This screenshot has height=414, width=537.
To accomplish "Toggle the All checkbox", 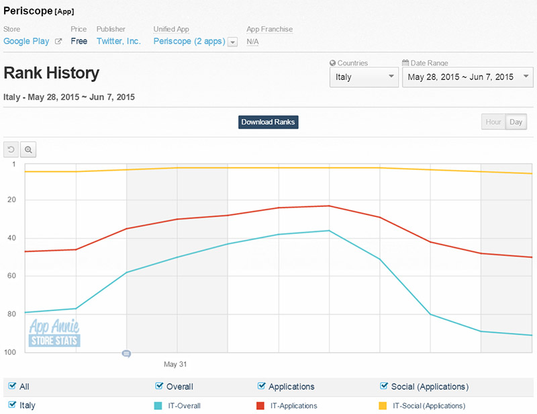I will [12, 386].
